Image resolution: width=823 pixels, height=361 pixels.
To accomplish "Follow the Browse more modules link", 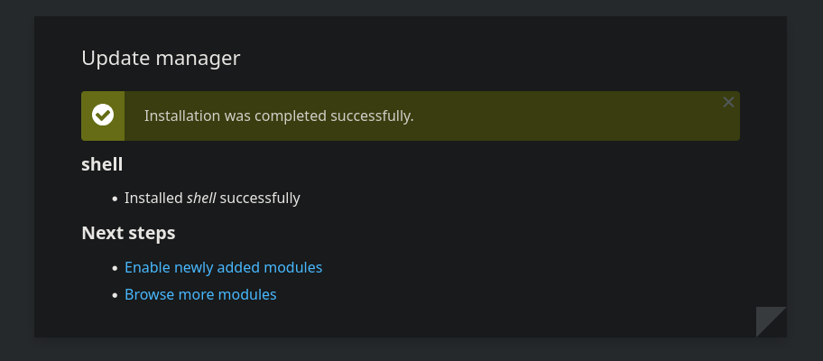I will 200,294.
